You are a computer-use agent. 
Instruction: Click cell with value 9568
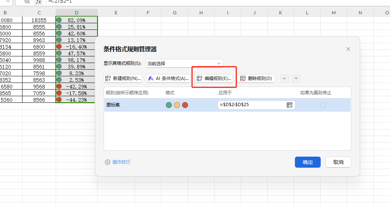(x=39, y=87)
